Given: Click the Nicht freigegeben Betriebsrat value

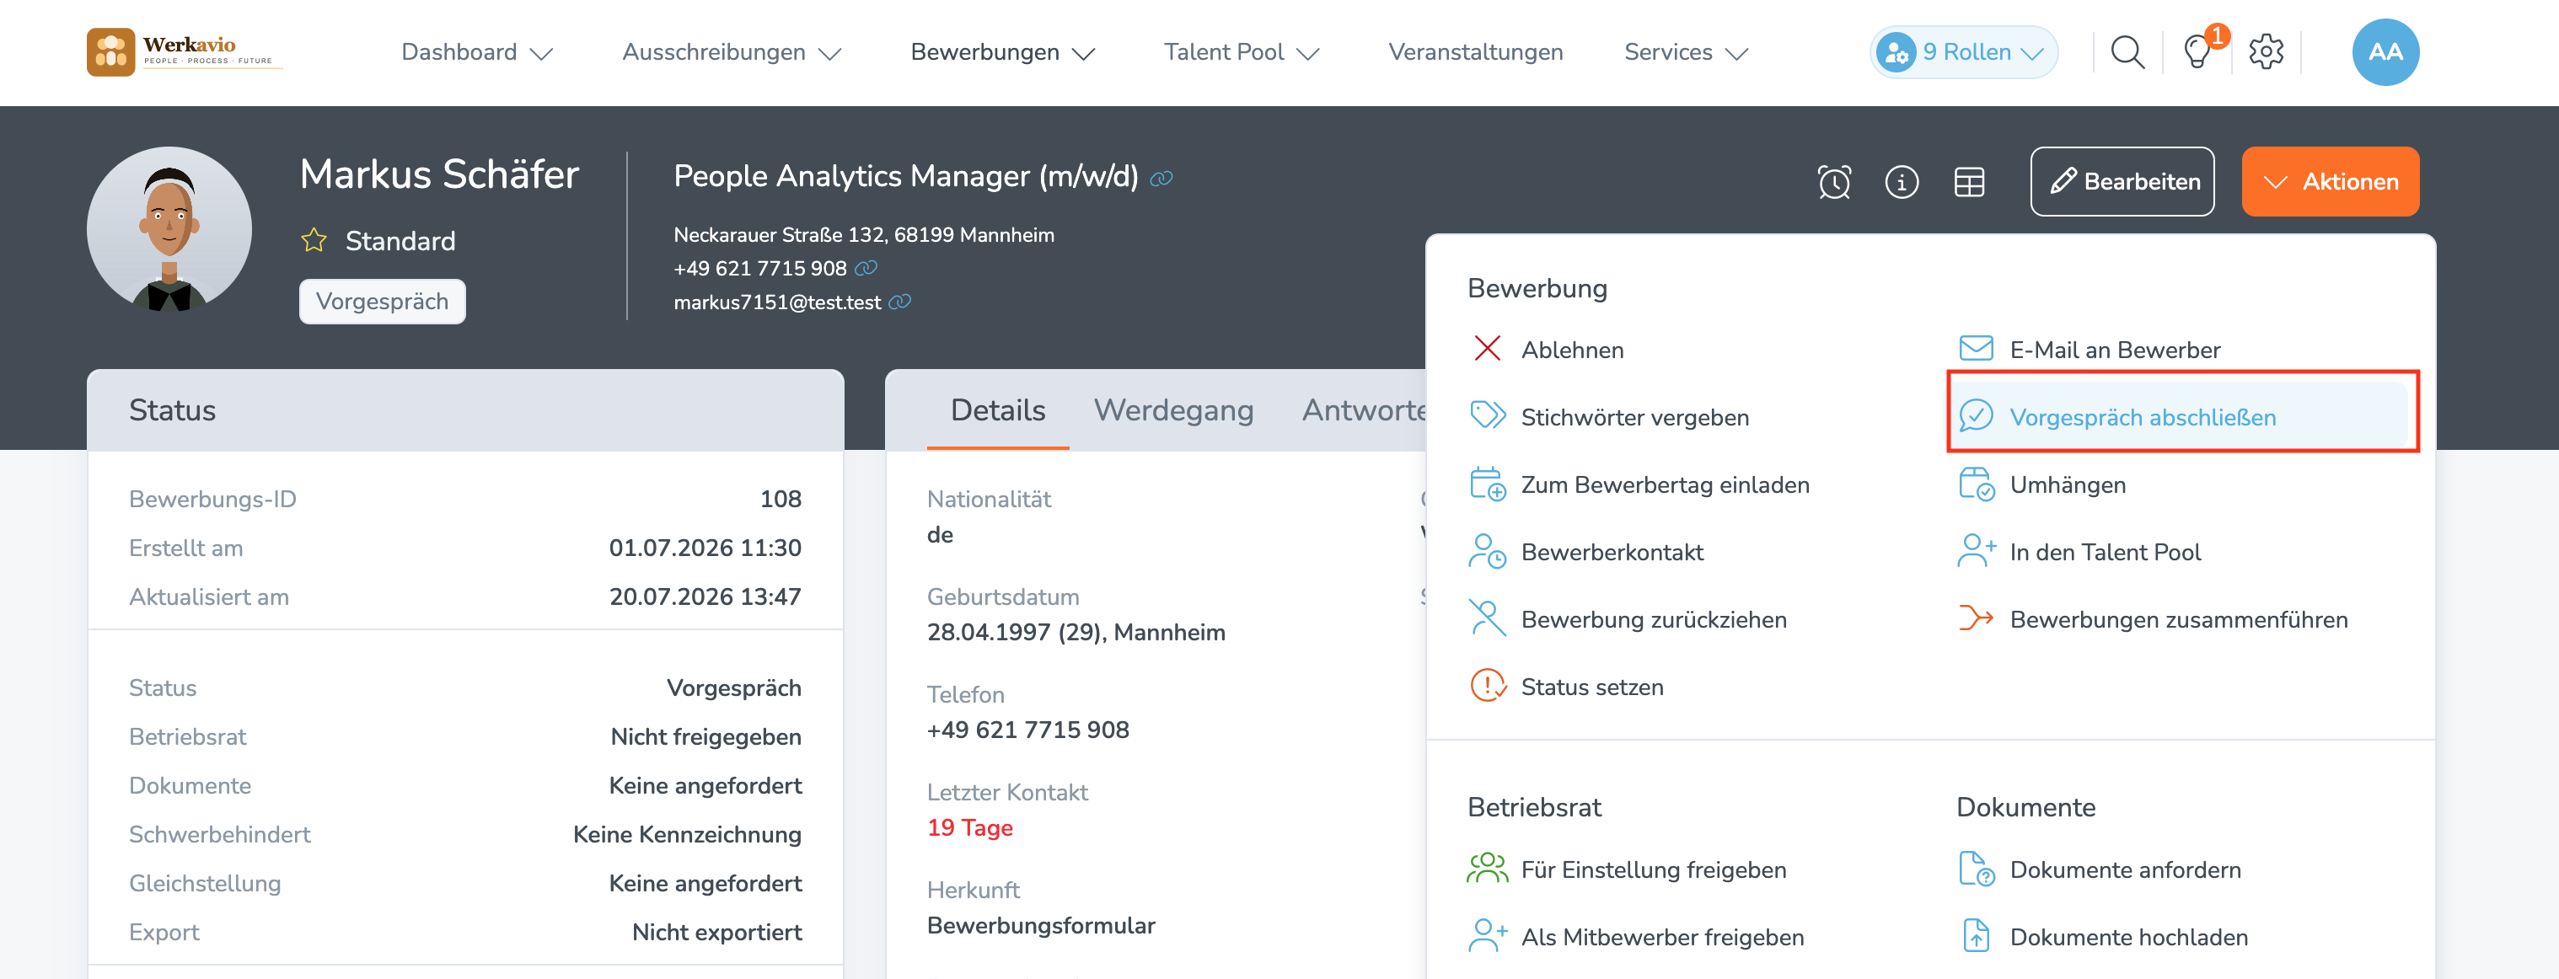Looking at the screenshot, I should [705, 736].
